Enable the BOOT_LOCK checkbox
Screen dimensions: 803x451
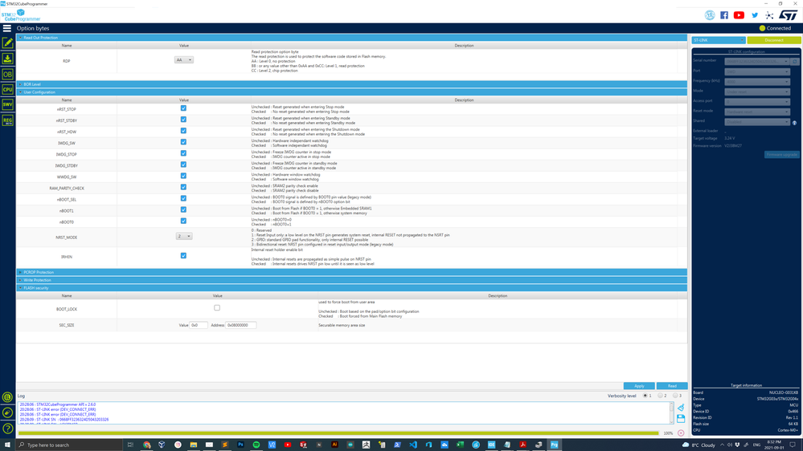tap(217, 308)
